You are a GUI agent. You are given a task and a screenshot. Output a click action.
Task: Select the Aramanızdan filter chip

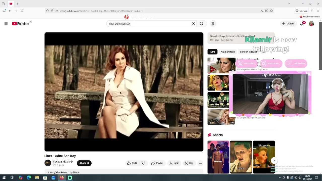(x=228, y=52)
